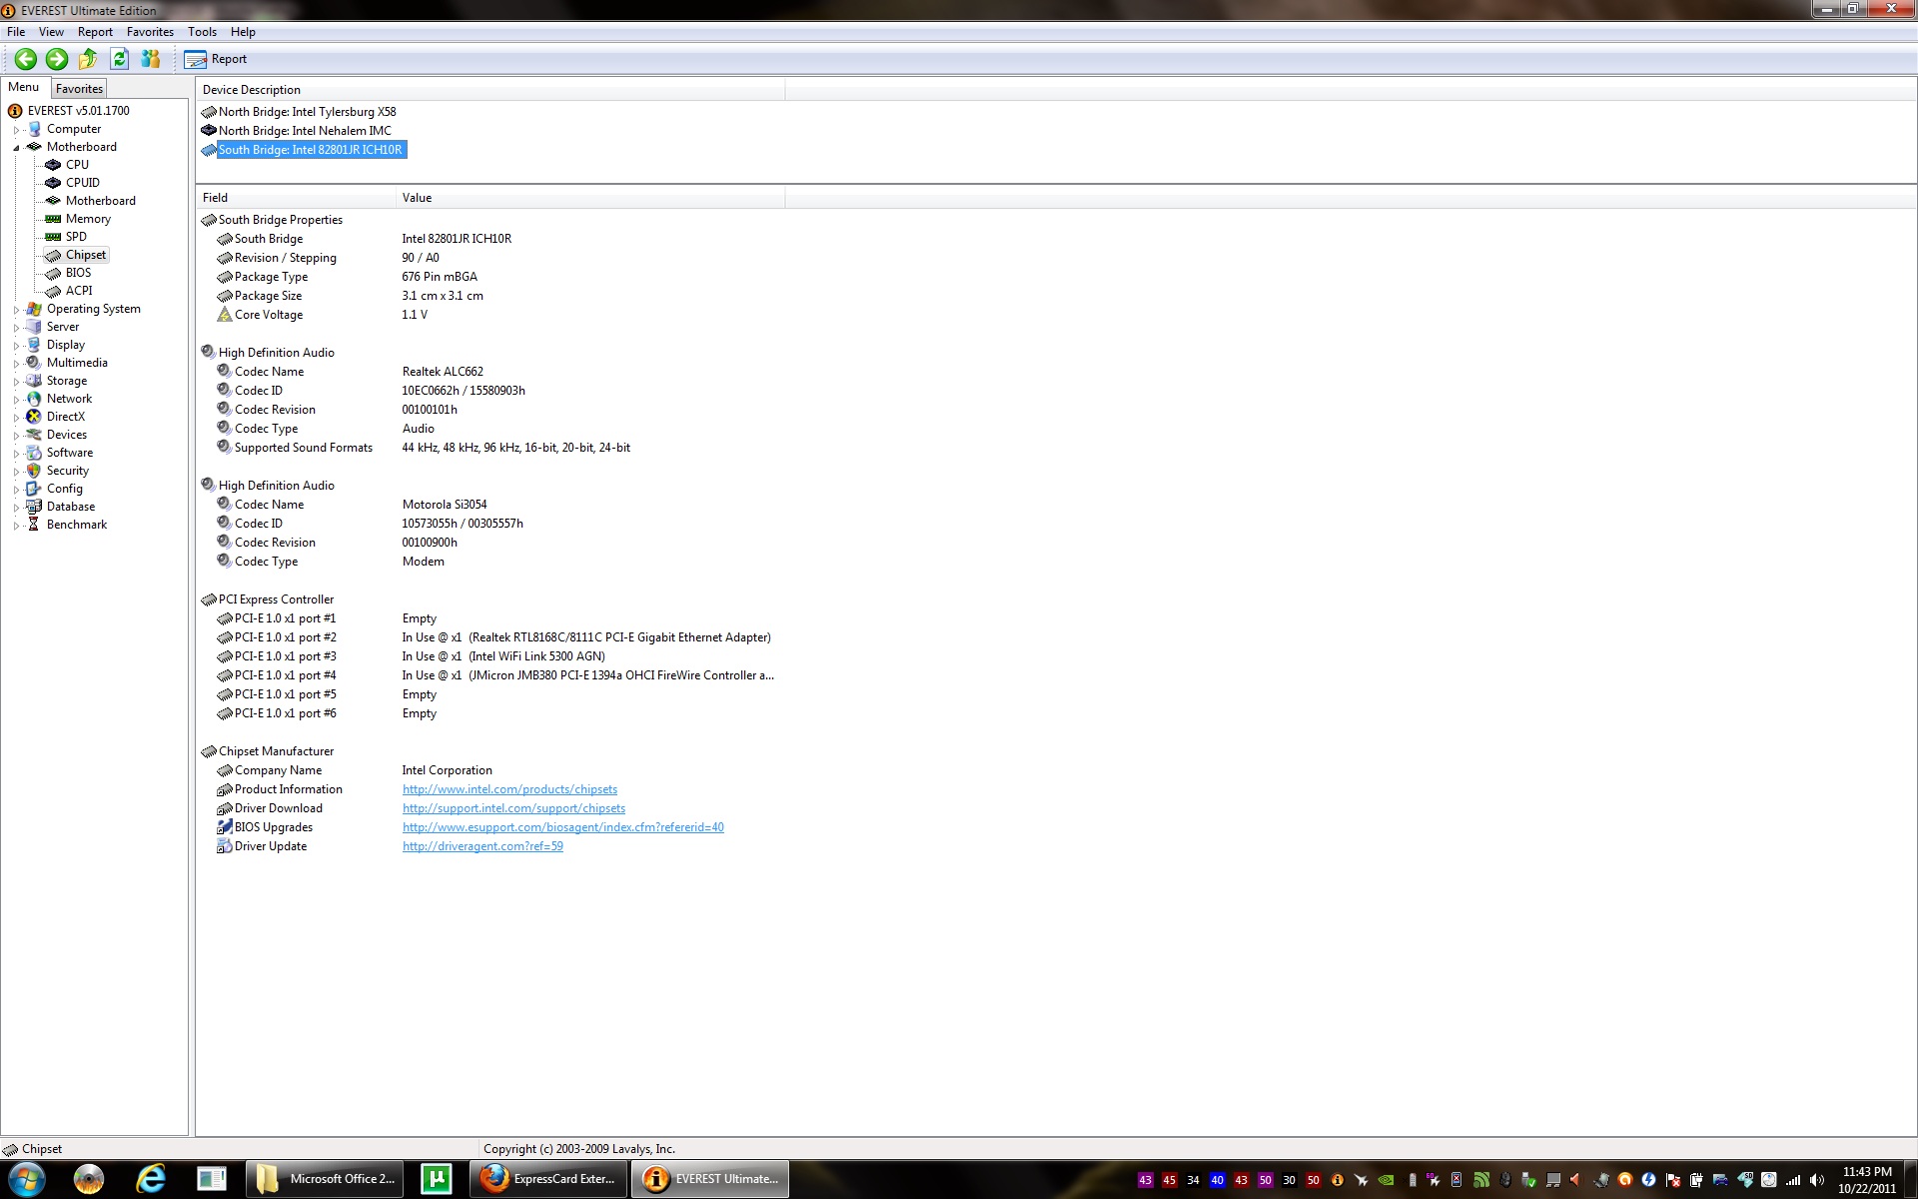The height and width of the screenshot is (1199, 1918).
Task: Open driveragent driver update link
Action: [482, 846]
